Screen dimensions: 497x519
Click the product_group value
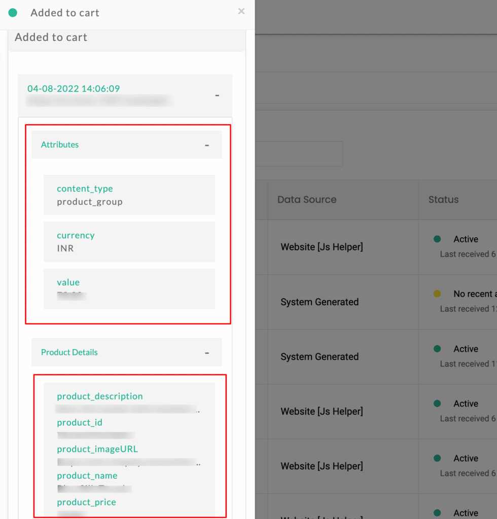point(89,202)
